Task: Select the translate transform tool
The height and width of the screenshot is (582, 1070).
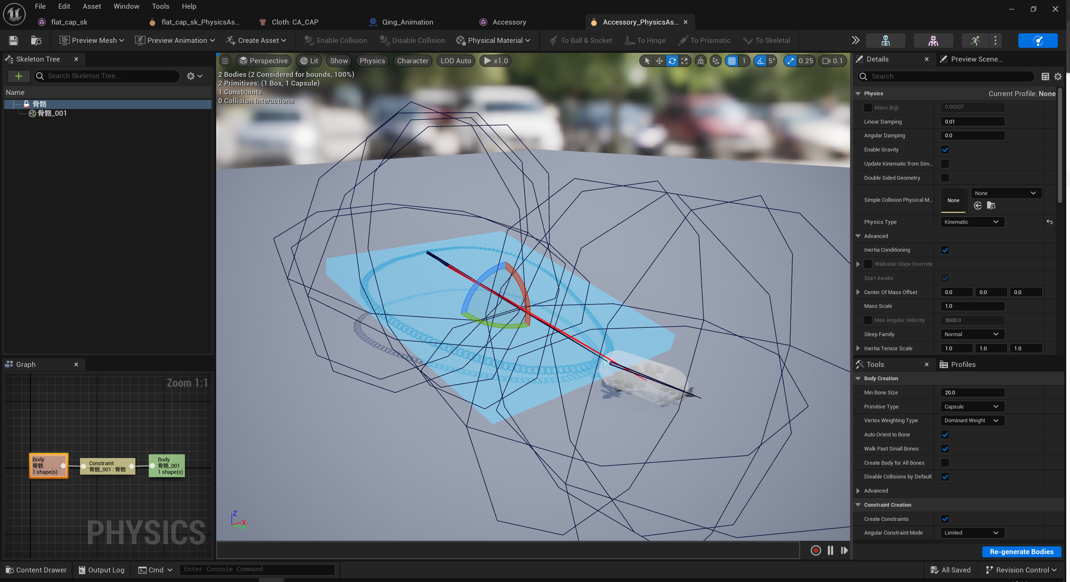Action: pyautogui.click(x=659, y=61)
